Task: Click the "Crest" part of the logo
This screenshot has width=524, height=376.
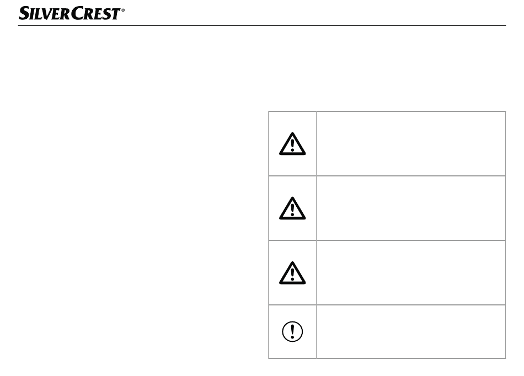Action: point(95,13)
